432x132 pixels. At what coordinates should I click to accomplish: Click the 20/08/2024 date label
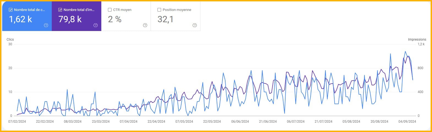379,122
